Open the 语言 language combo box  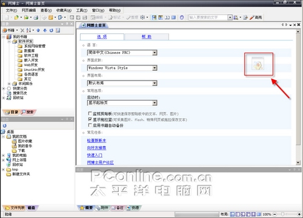[x=122, y=53]
